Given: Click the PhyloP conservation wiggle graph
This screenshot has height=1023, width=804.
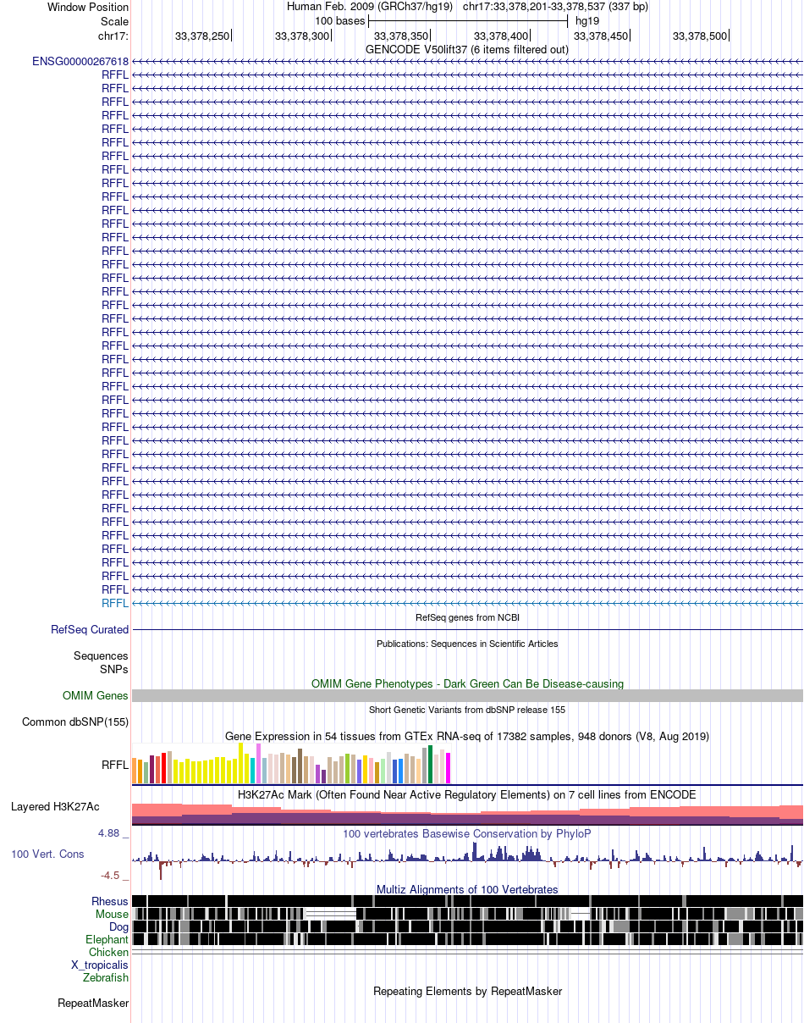Looking at the screenshot, I should (x=467, y=860).
